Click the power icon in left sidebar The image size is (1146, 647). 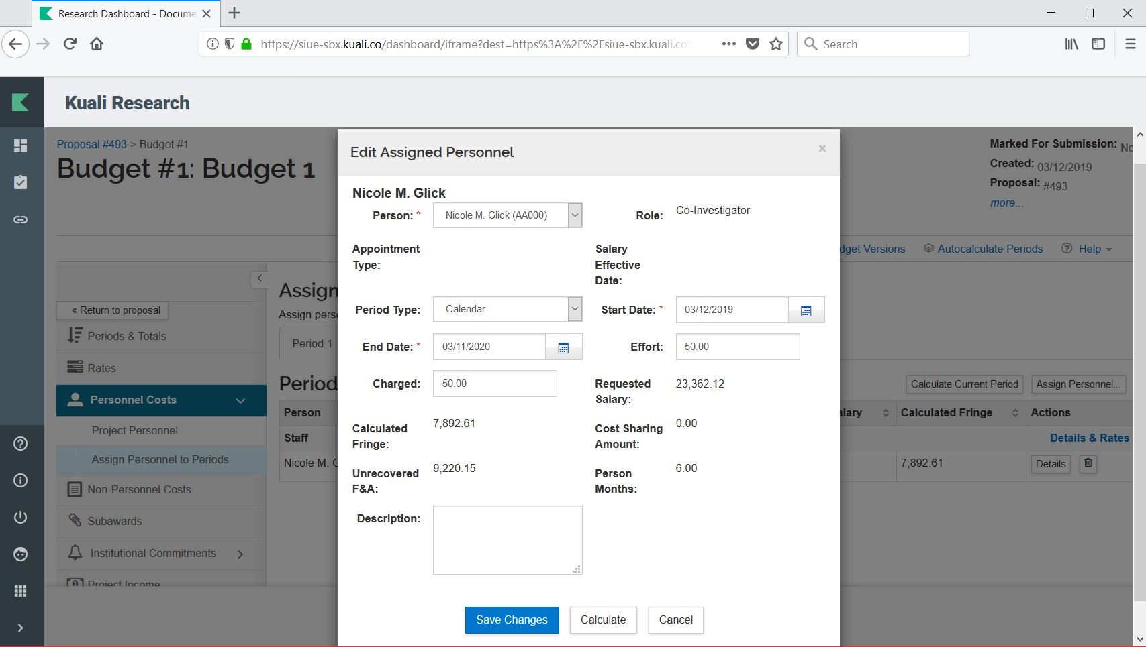pos(21,517)
